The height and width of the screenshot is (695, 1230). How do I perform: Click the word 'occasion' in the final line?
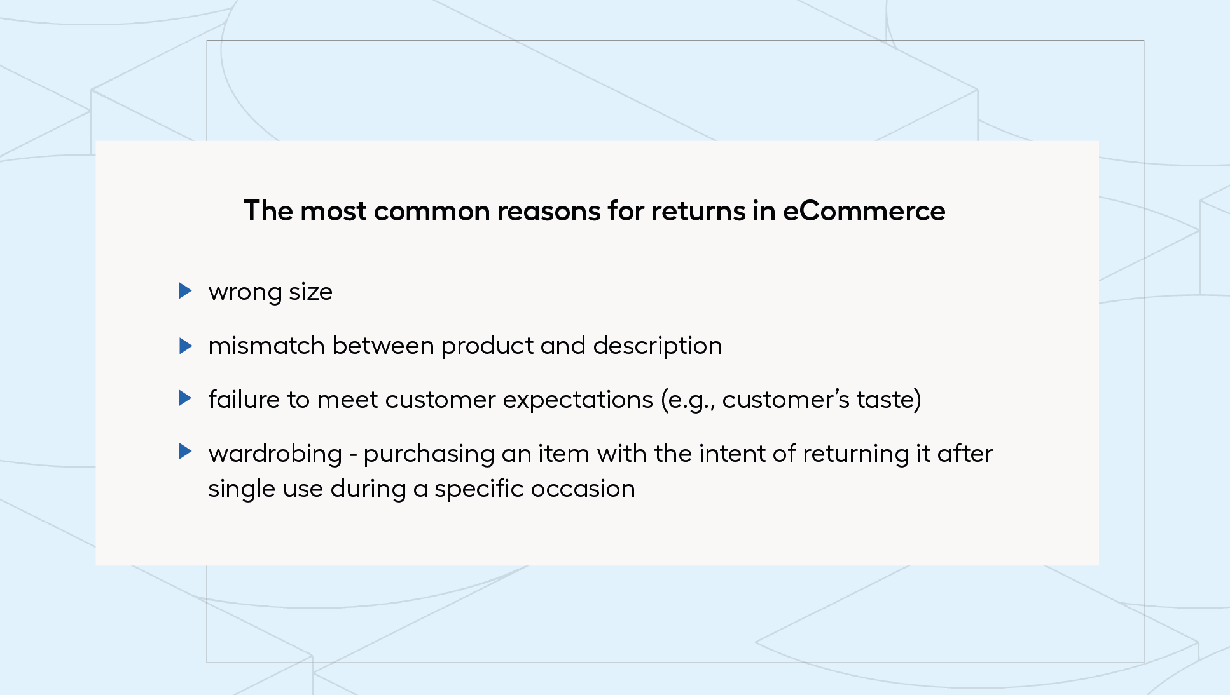tap(583, 489)
